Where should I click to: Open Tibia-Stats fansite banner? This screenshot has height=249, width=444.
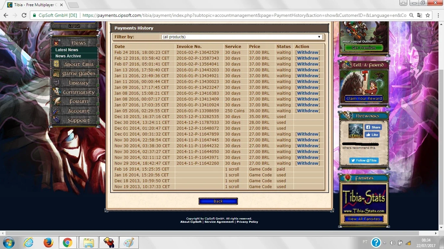(x=364, y=199)
